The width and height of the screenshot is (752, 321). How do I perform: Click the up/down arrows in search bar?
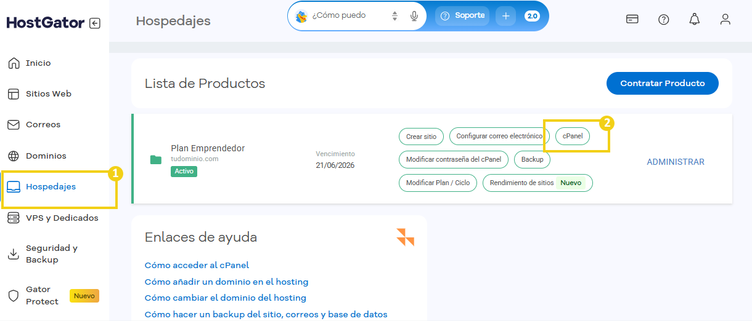click(395, 16)
